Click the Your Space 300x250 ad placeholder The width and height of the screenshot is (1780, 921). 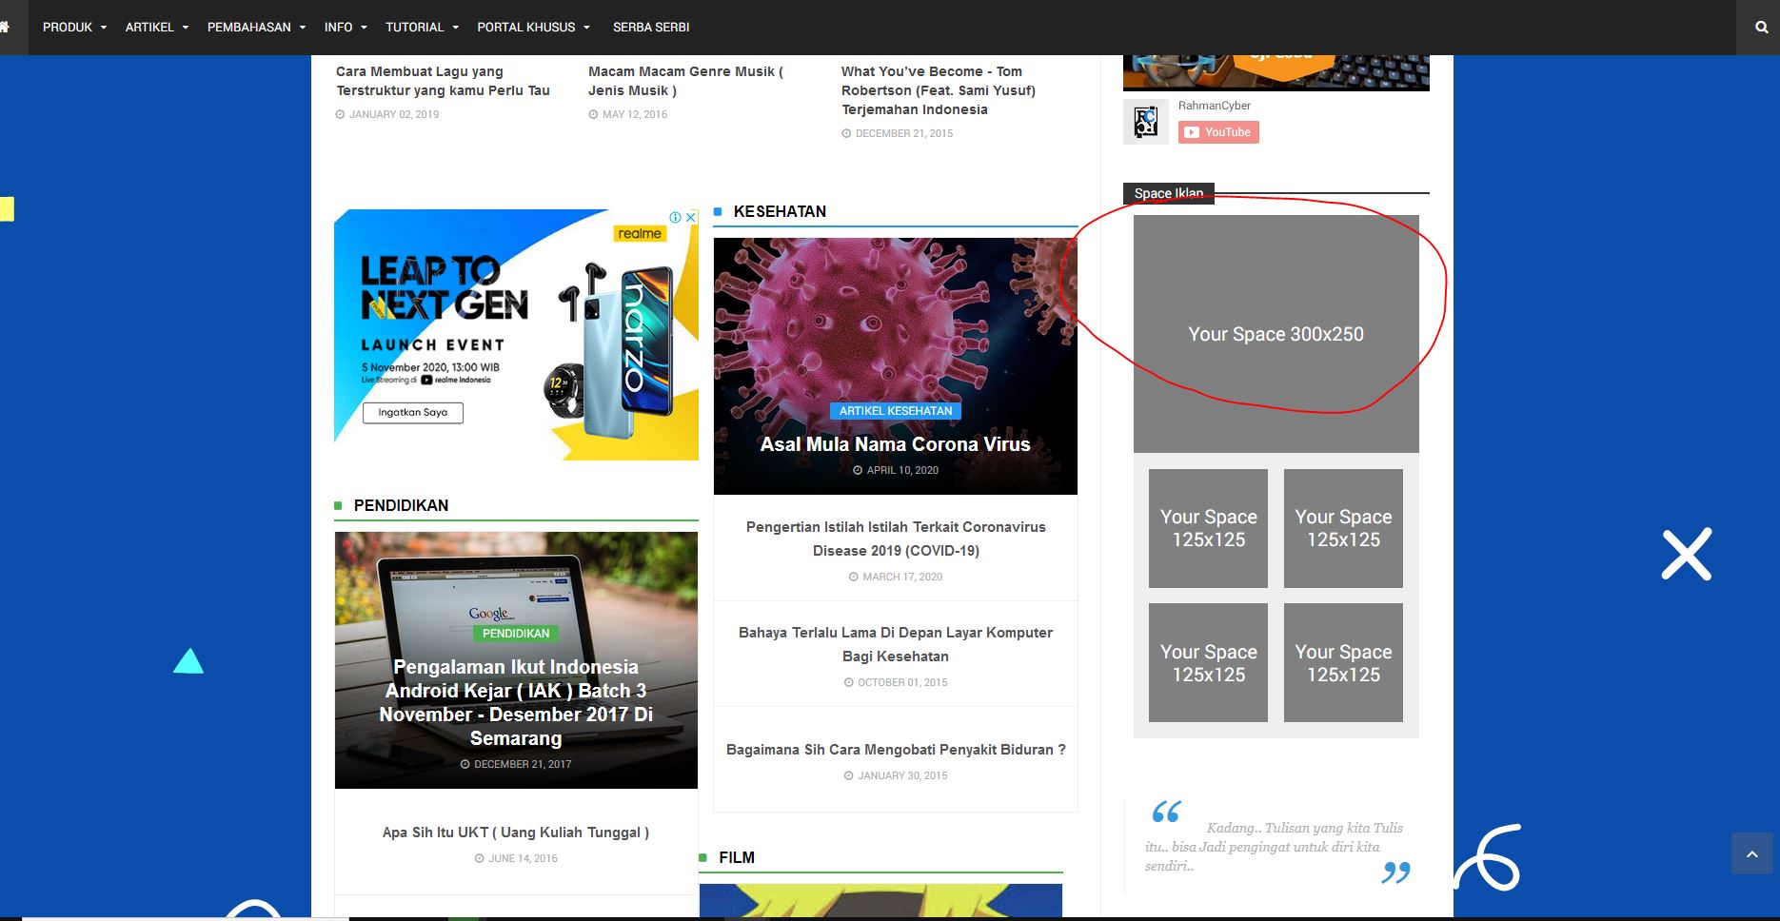click(1276, 334)
